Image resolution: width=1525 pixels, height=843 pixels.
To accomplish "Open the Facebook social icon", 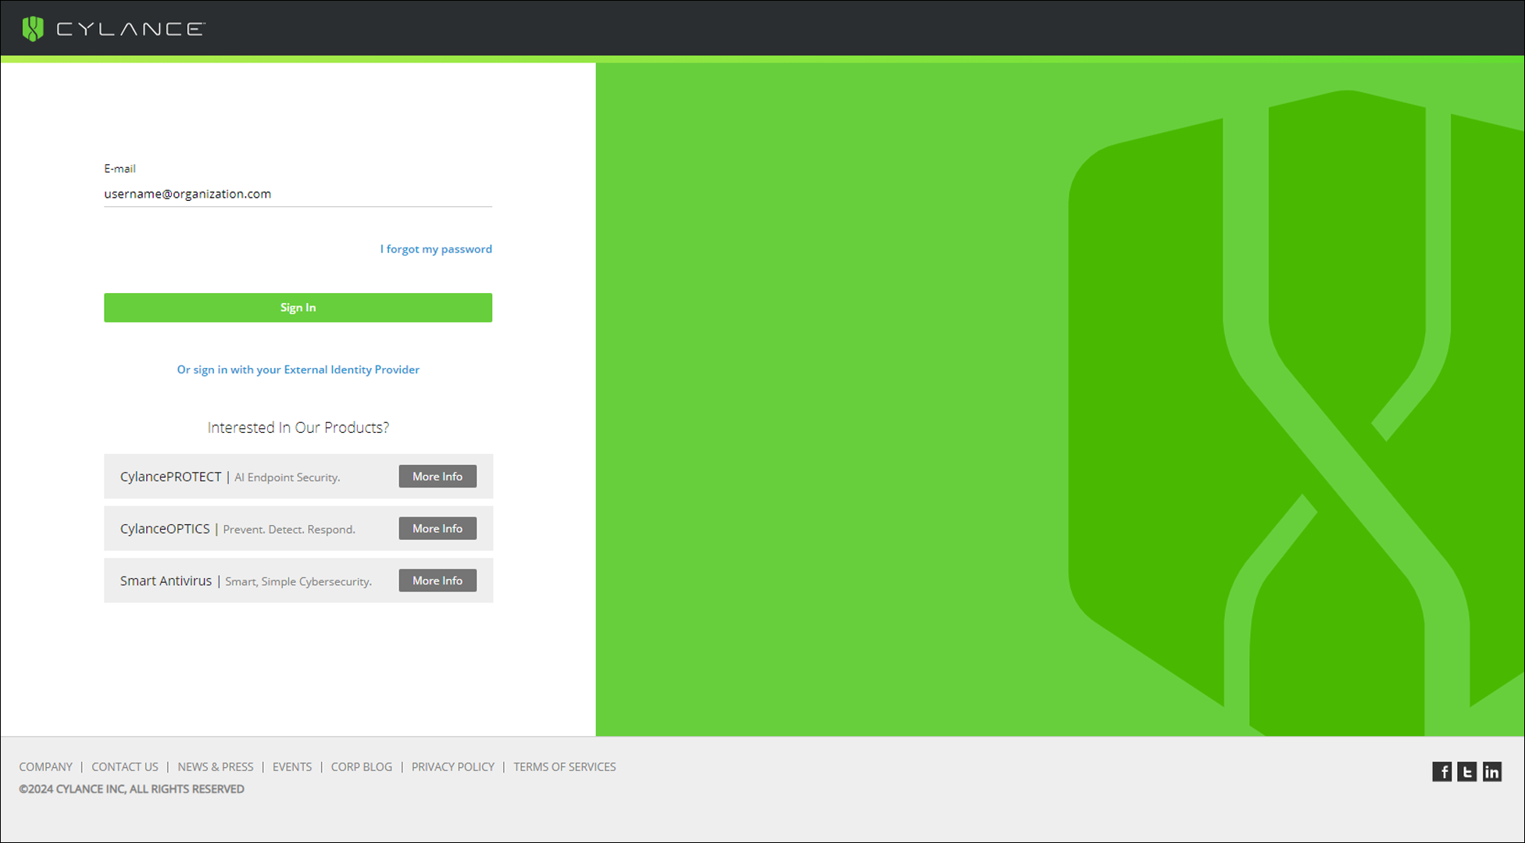I will pyautogui.click(x=1441, y=772).
